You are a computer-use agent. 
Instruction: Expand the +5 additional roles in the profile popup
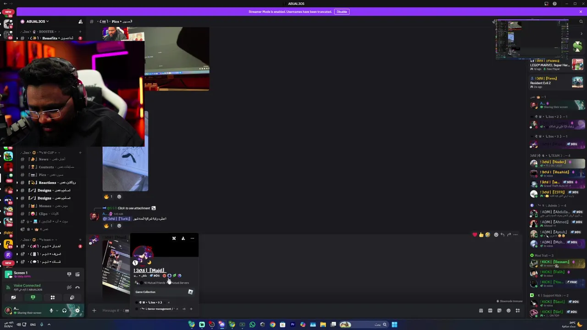[184, 309]
